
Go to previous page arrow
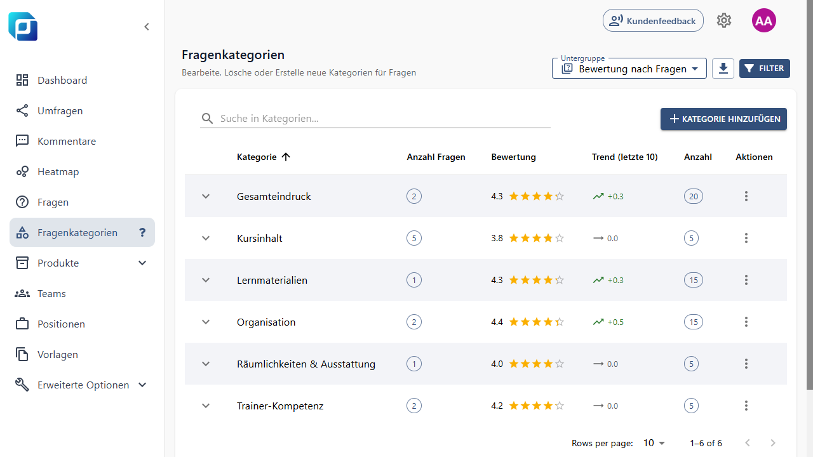[748, 443]
